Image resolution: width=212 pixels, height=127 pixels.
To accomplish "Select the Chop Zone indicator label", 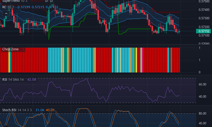I will pos(10,49).
